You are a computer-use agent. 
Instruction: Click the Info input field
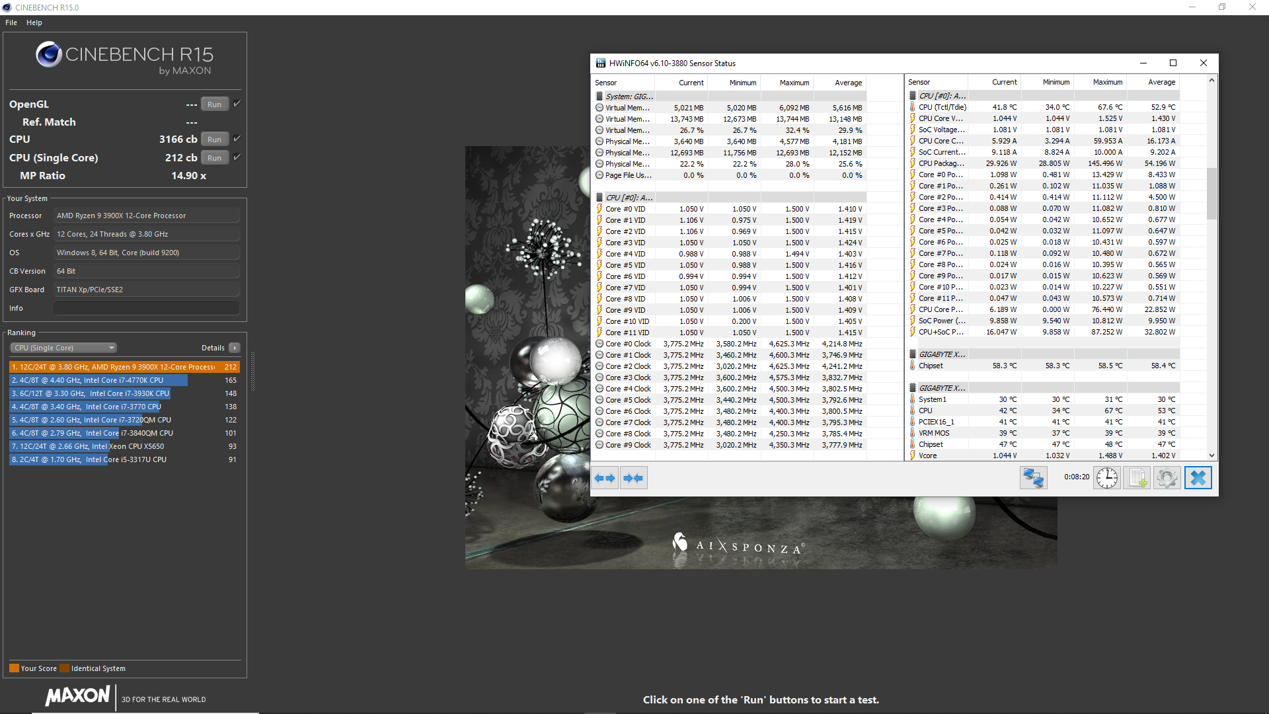[x=147, y=308]
